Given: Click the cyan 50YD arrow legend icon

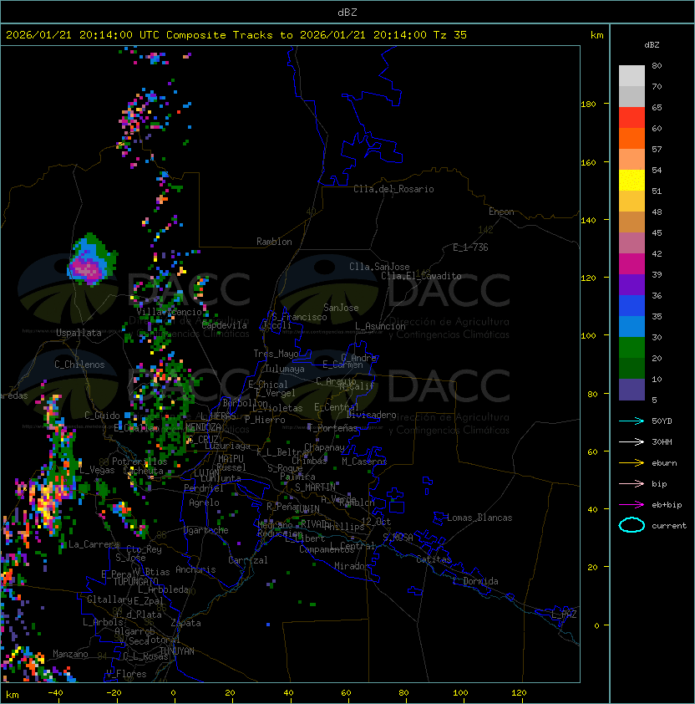Looking at the screenshot, I should (x=632, y=421).
